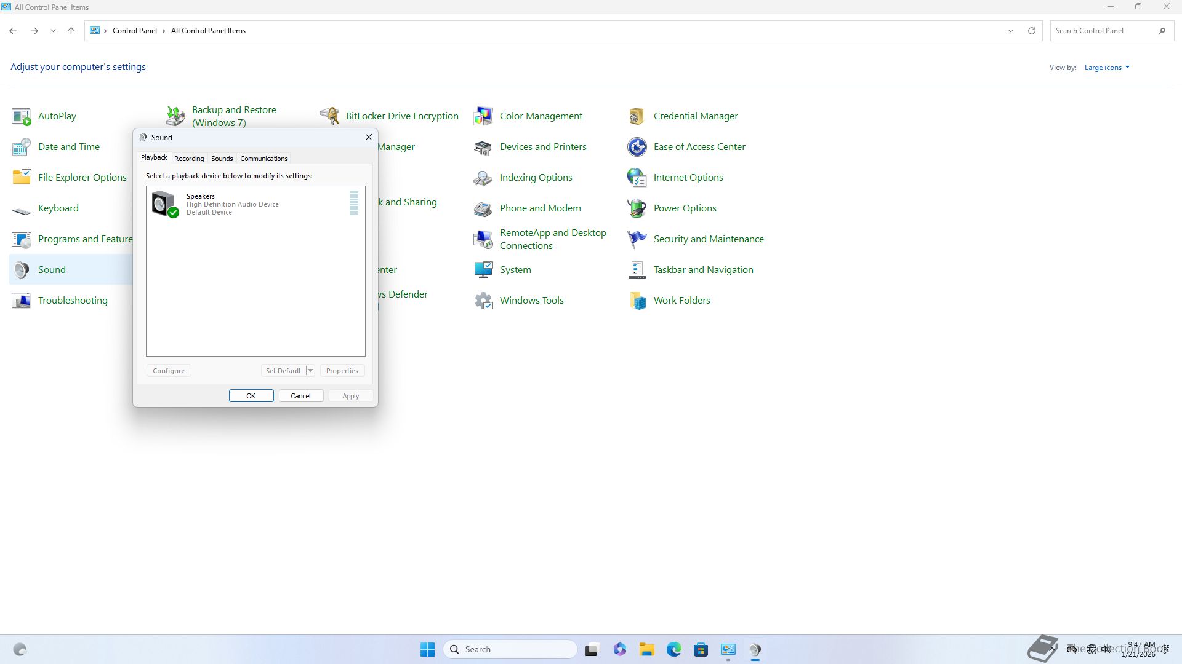Open the Devices and Printers icon
Viewport: 1182px width, 664px height.
coord(483,147)
